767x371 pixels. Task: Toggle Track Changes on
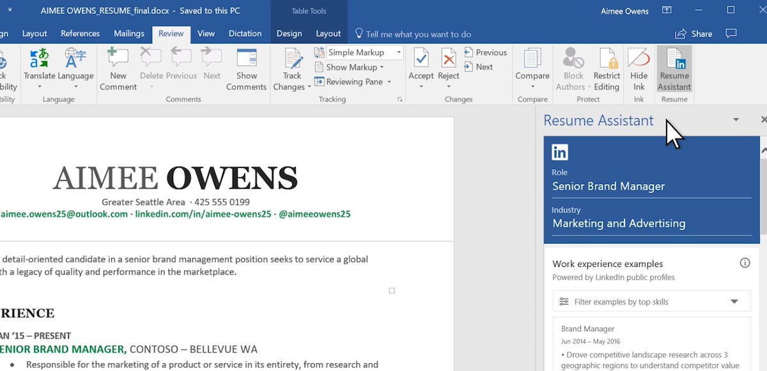(x=292, y=69)
